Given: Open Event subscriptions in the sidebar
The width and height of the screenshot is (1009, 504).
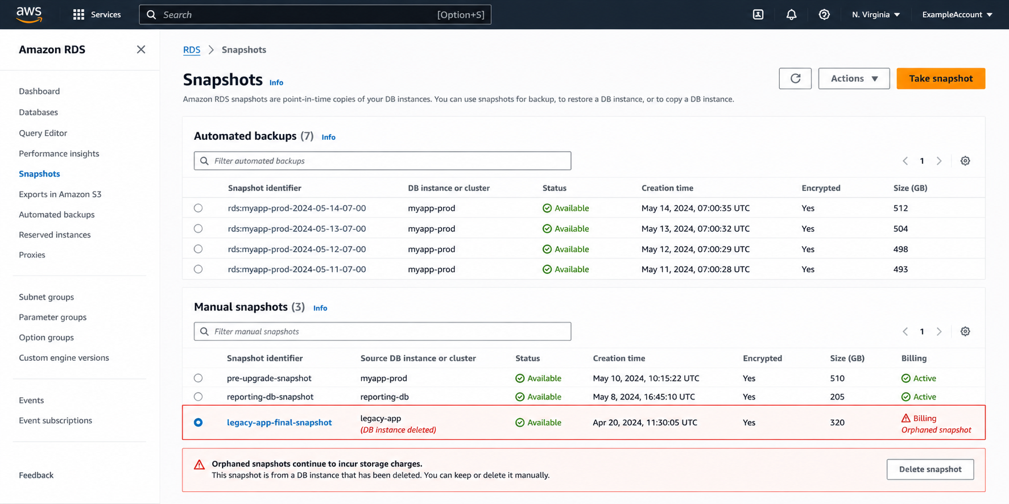Looking at the screenshot, I should 55,420.
